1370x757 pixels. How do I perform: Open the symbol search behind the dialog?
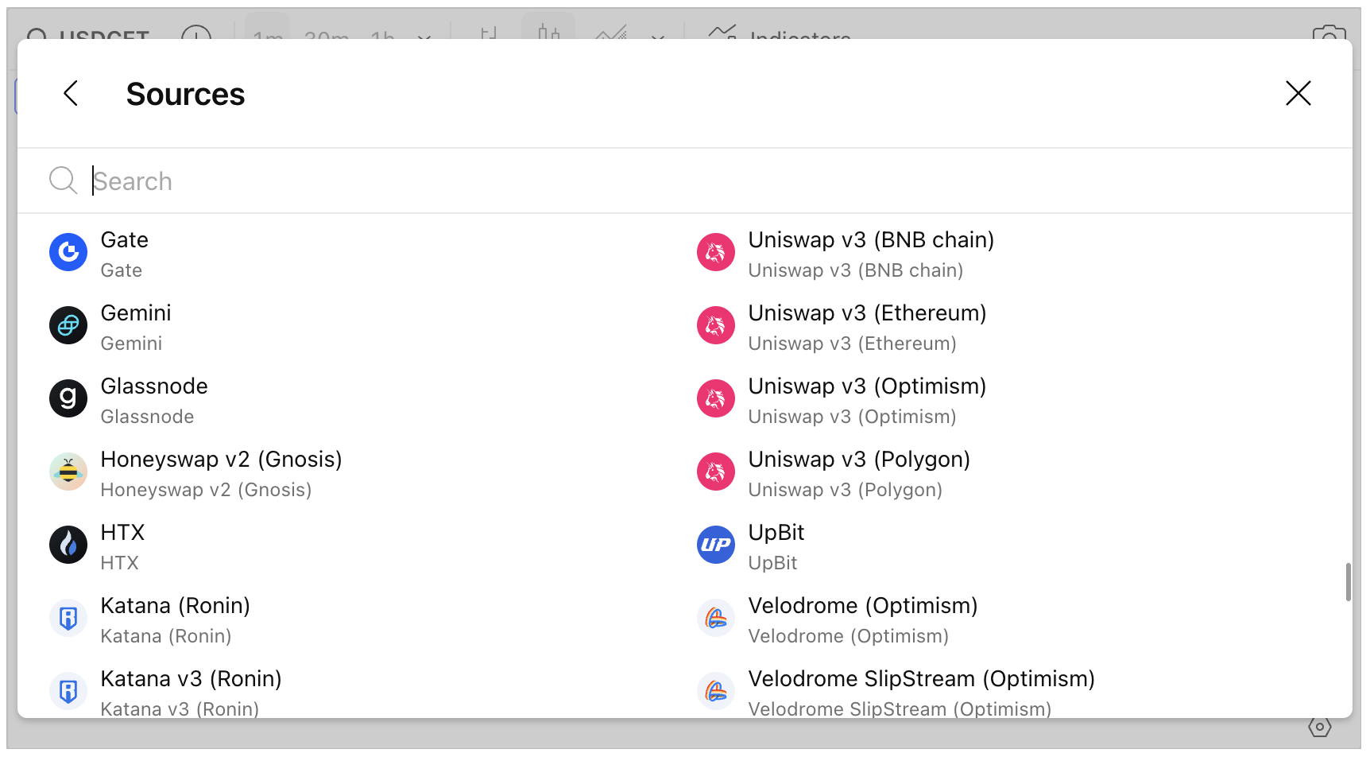(x=88, y=34)
